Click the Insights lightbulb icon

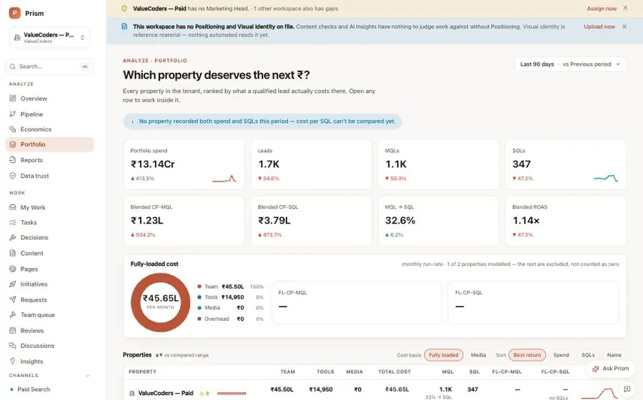(x=13, y=361)
